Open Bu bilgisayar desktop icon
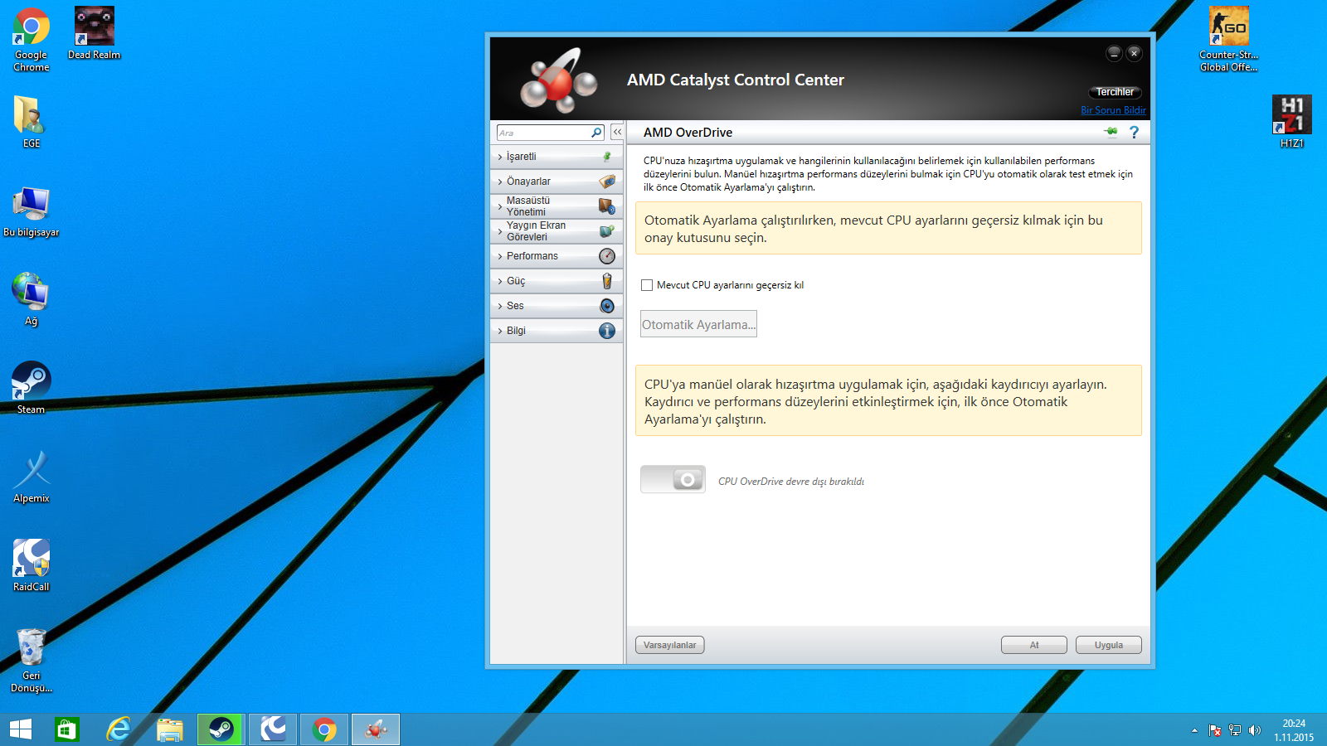Viewport: 1327px width, 746px height. click(32, 211)
